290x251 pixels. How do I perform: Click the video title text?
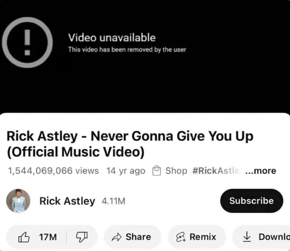pos(130,144)
